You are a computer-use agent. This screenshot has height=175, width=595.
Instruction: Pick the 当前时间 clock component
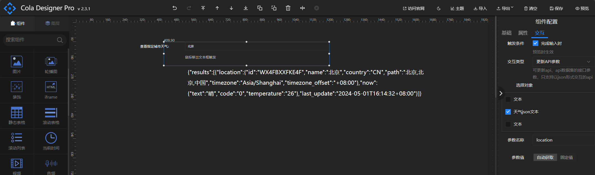[51, 141]
